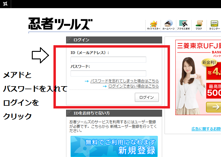Click the 忍者ツールズ logo
The height and width of the screenshot is (157, 221).
click(x=60, y=24)
